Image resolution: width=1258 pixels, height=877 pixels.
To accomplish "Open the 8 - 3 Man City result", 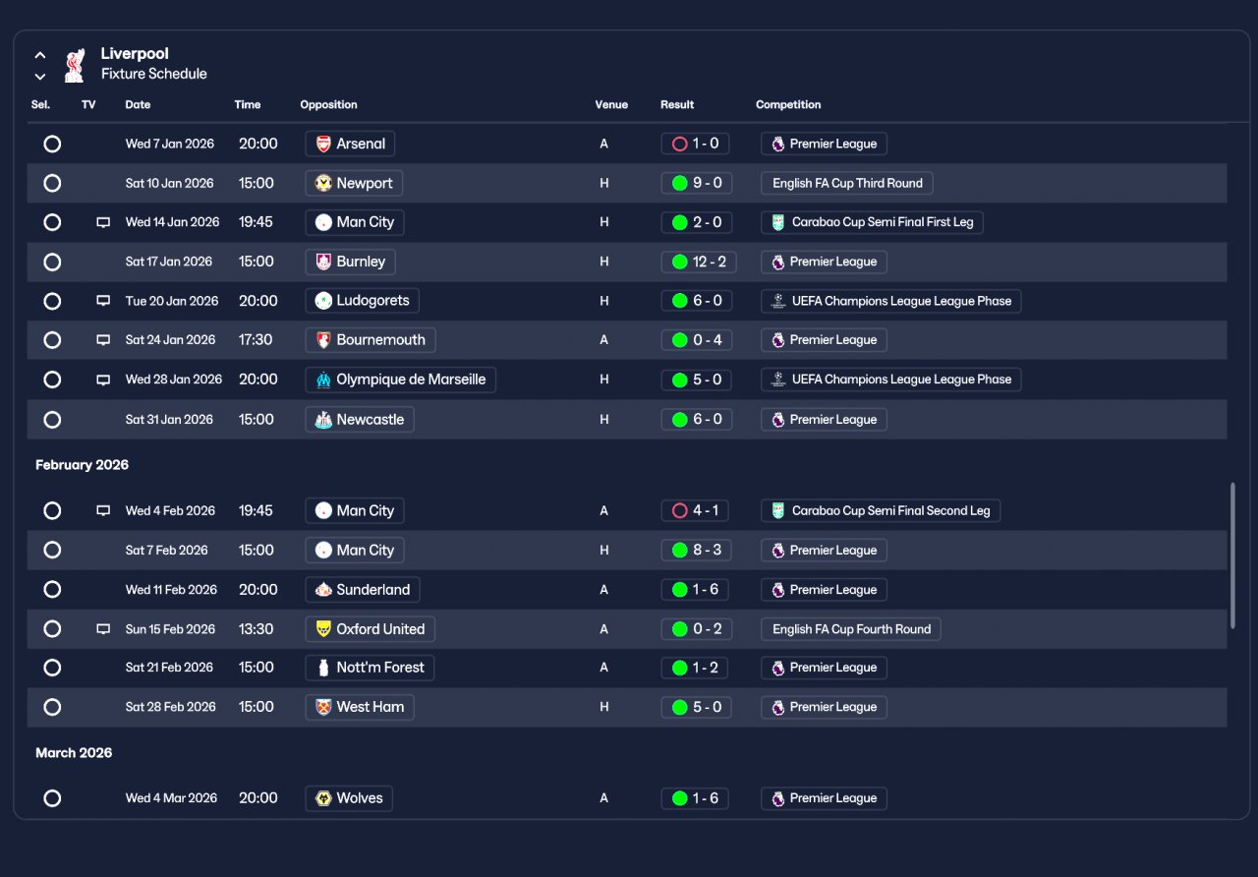I will tap(696, 551).
